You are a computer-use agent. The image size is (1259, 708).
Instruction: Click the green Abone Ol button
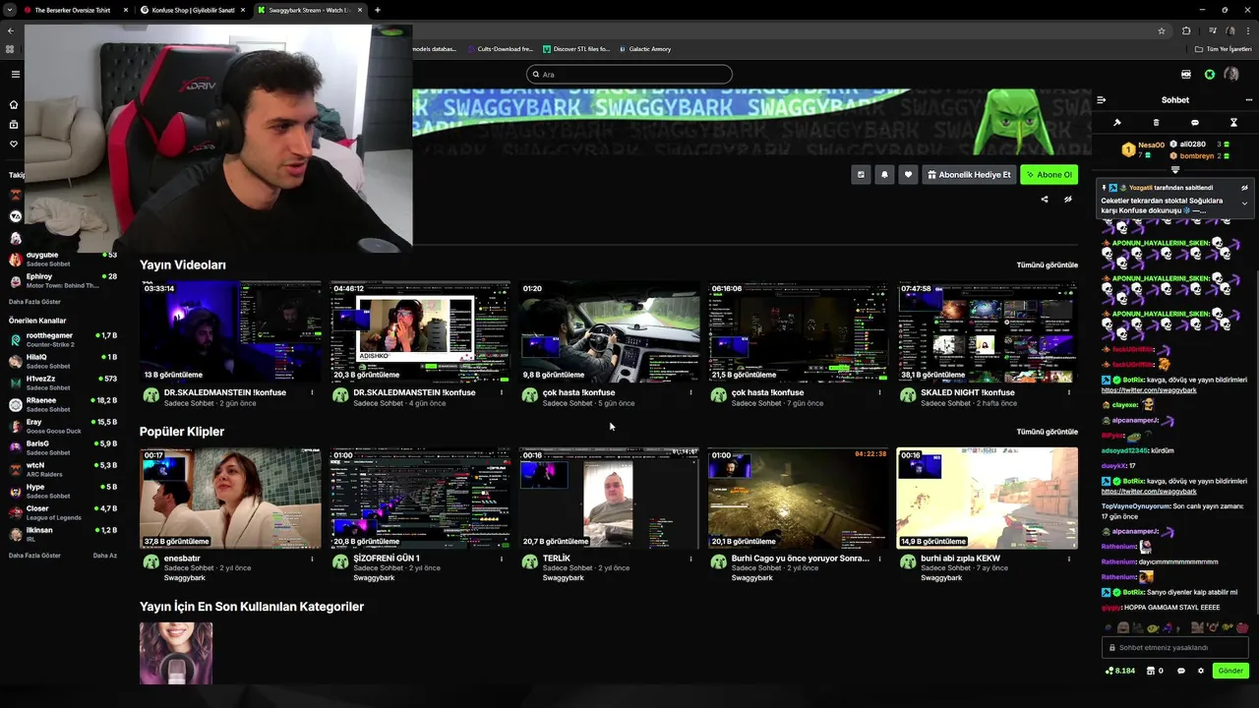point(1049,174)
